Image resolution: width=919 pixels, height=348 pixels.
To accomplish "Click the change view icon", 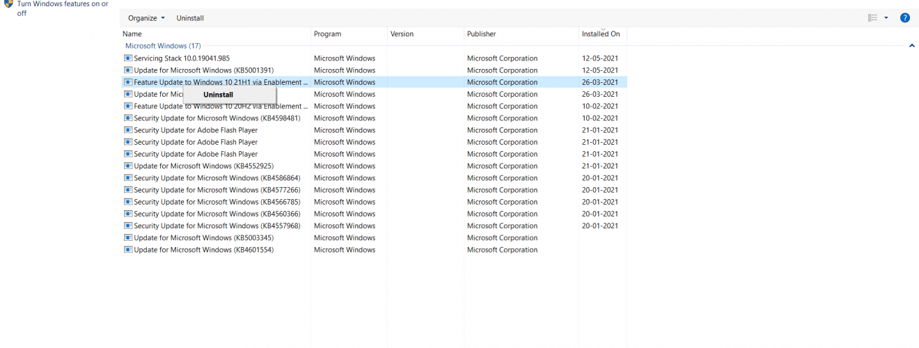I will tap(872, 18).
